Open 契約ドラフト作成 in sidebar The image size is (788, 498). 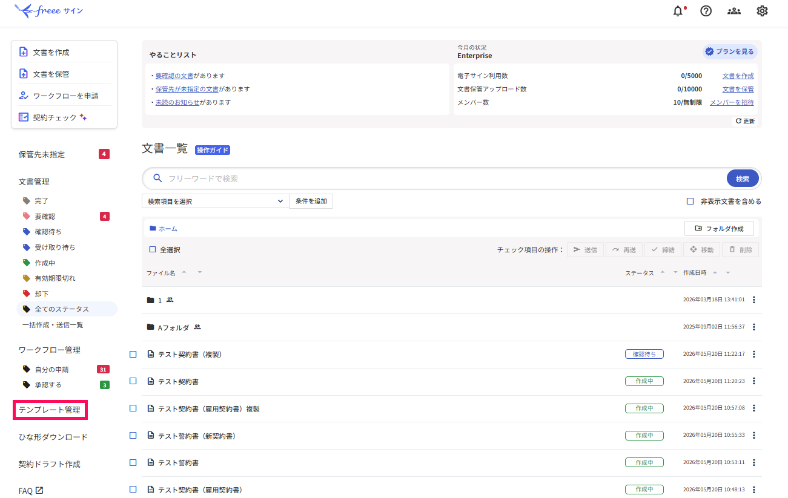pyautogui.click(x=49, y=464)
